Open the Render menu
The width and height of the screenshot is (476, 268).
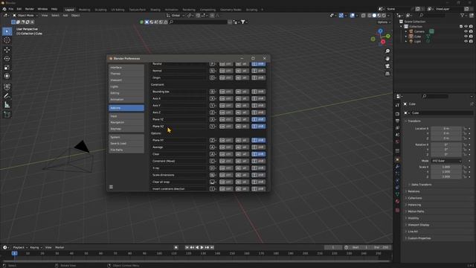click(30, 9)
